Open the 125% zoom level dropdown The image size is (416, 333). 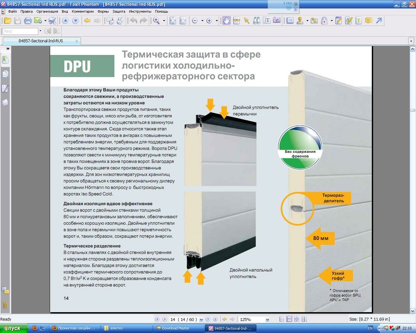267,319
